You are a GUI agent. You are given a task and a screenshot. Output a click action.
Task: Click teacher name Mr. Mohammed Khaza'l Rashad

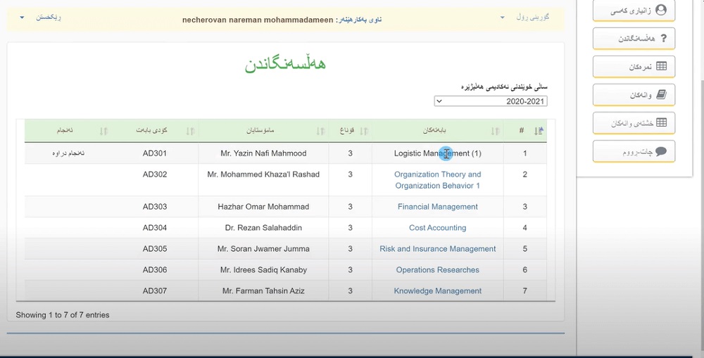click(x=263, y=174)
